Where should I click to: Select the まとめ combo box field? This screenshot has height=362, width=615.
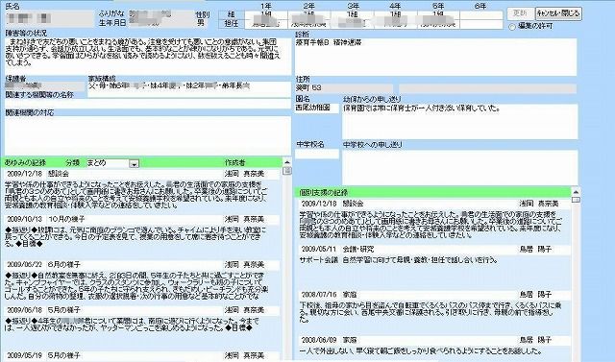112,163
